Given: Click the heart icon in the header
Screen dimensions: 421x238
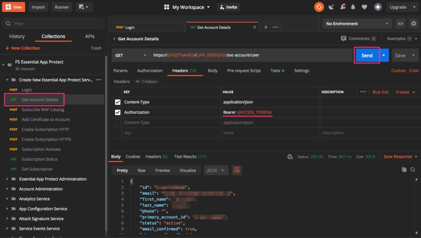Looking at the screenshot, I should (x=364, y=7).
